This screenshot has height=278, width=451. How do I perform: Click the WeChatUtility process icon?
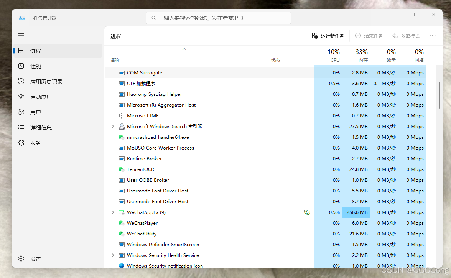coord(121,234)
